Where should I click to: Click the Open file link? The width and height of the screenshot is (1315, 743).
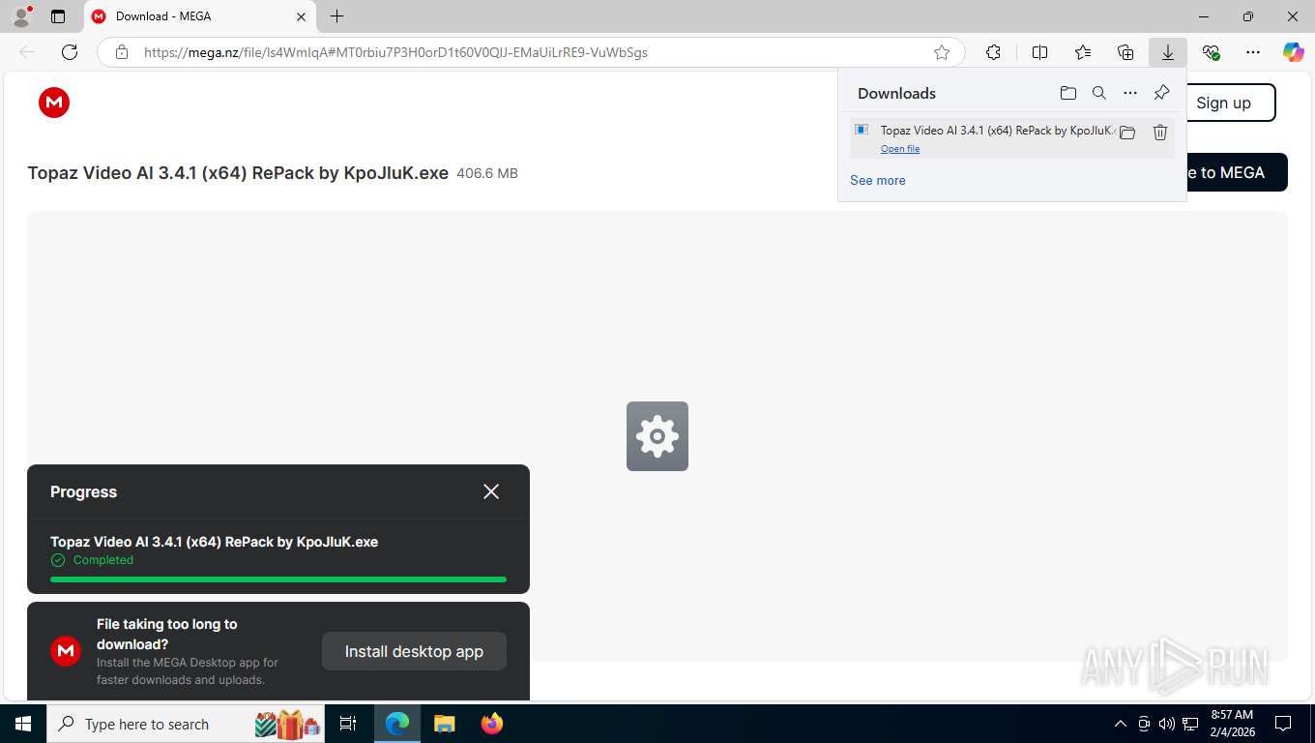pyautogui.click(x=900, y=149)
